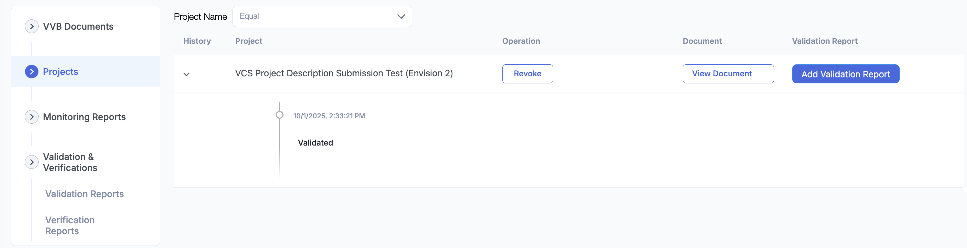The image size is (967, 248).
Task: Open the Verification Reports sub-item
Action: (x=70, y=225)
